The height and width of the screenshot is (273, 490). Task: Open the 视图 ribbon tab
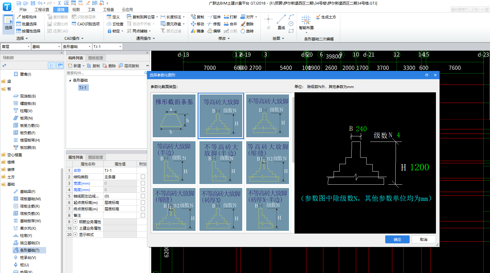(76, 9)
